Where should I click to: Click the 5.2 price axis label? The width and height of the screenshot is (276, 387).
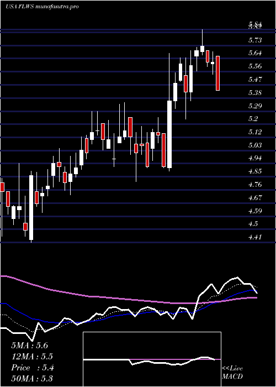(253, 119)
